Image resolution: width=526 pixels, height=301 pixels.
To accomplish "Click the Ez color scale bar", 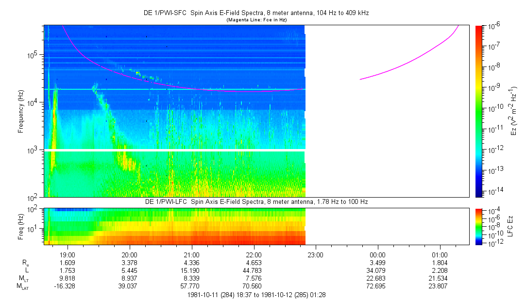I will pyautogui.click(x=479, y=111).
